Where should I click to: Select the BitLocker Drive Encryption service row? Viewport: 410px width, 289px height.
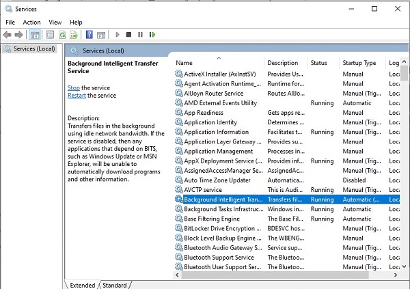222,228
